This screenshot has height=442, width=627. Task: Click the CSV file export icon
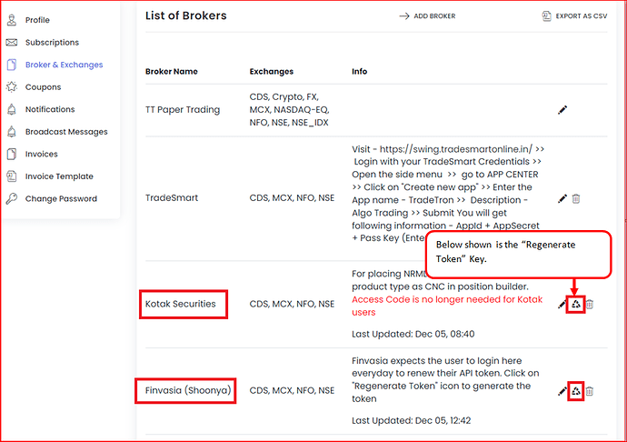click(x=546, y=16)
